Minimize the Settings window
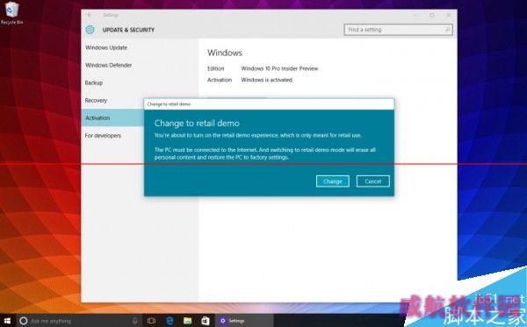This screenshot has width=527, height=327. point(415,15)
